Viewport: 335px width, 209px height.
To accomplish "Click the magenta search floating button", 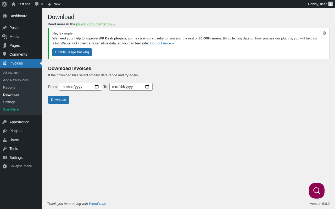I will [316, 191].
